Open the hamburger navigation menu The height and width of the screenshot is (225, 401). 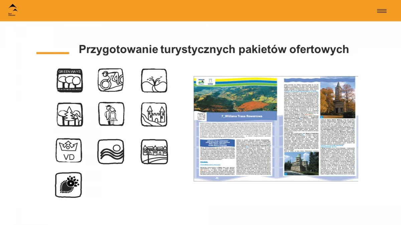click(x=382, y=11)
